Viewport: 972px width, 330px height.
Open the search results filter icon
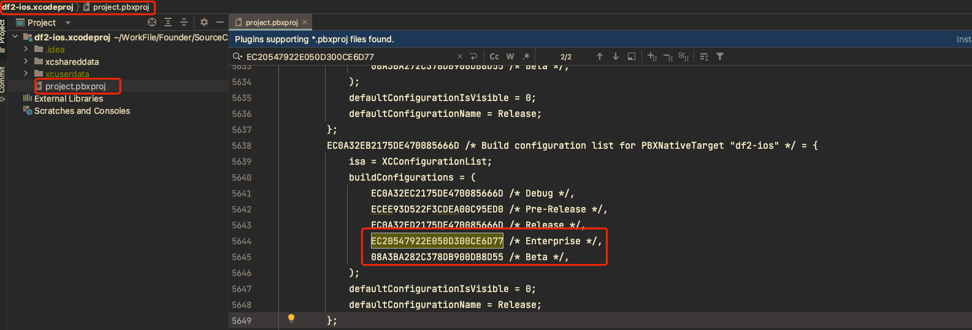[x=720, y=56]
